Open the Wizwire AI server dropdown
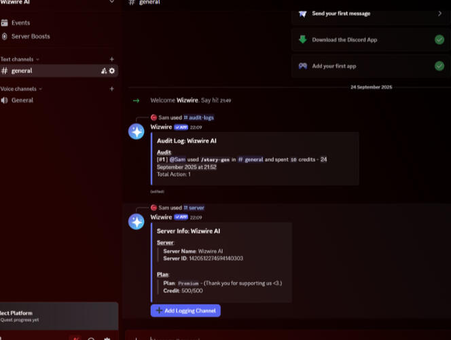Viewport: 451px width, 340px height. [x=112, y=2]
